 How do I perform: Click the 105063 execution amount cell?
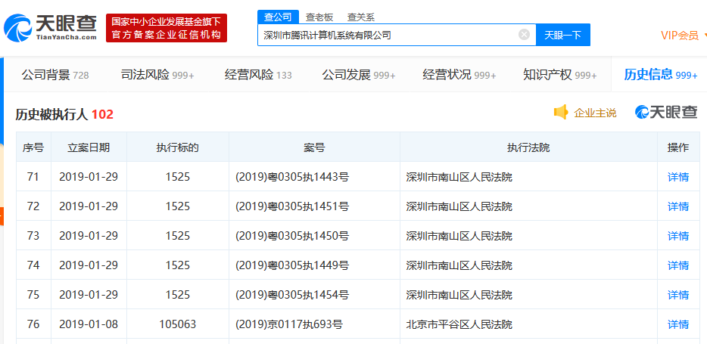coord(178,324)
